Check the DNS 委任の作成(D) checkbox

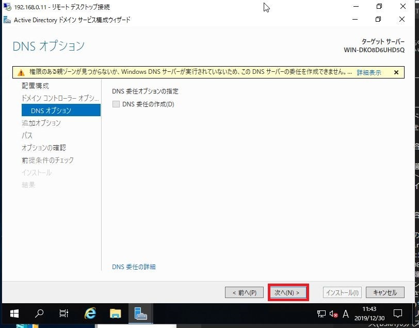pyautogui.click(x=116, y=104)
